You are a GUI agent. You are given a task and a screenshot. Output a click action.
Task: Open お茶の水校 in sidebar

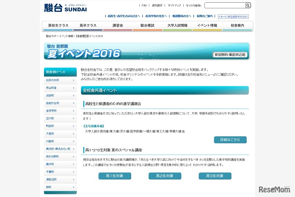point(60,80)
